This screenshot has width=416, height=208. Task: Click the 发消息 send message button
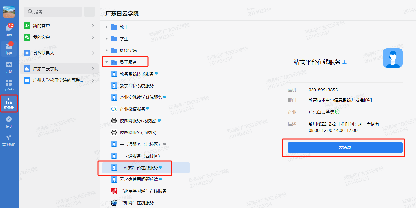click(x=345, y=147)
